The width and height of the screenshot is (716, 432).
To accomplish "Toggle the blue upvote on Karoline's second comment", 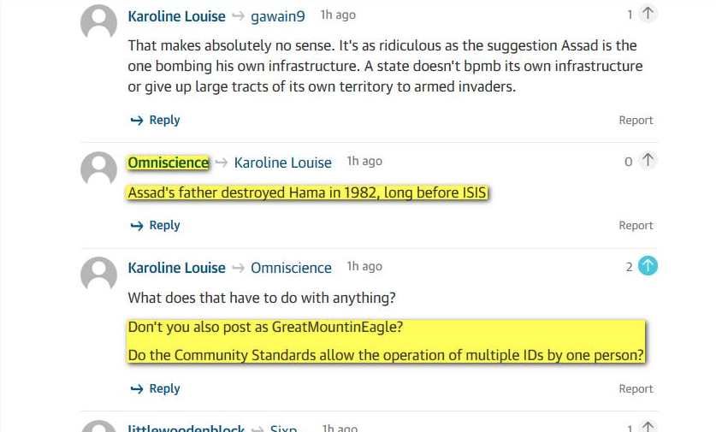I will tap(648, 266).
